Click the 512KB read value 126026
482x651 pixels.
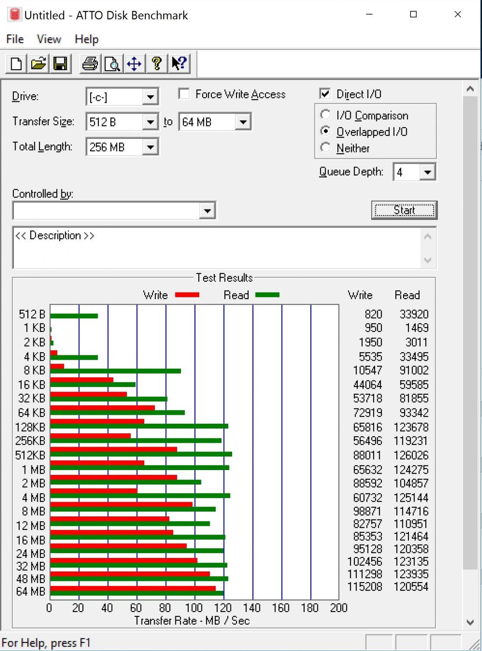point(411,455)
